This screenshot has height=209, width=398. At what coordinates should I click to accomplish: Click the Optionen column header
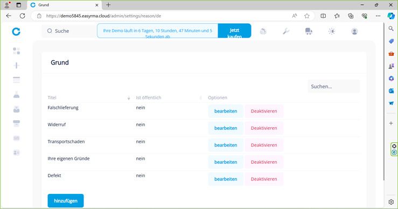(x=218, y=98)
